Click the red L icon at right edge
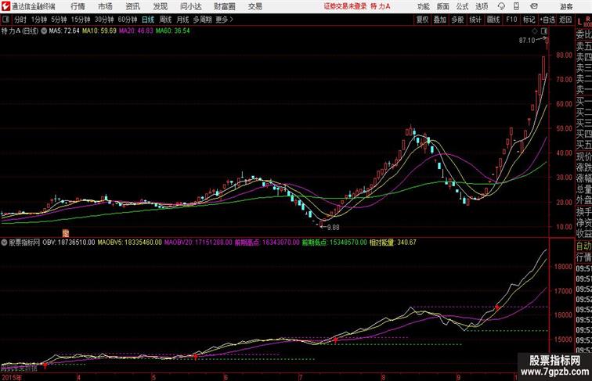 coord(579,22)
